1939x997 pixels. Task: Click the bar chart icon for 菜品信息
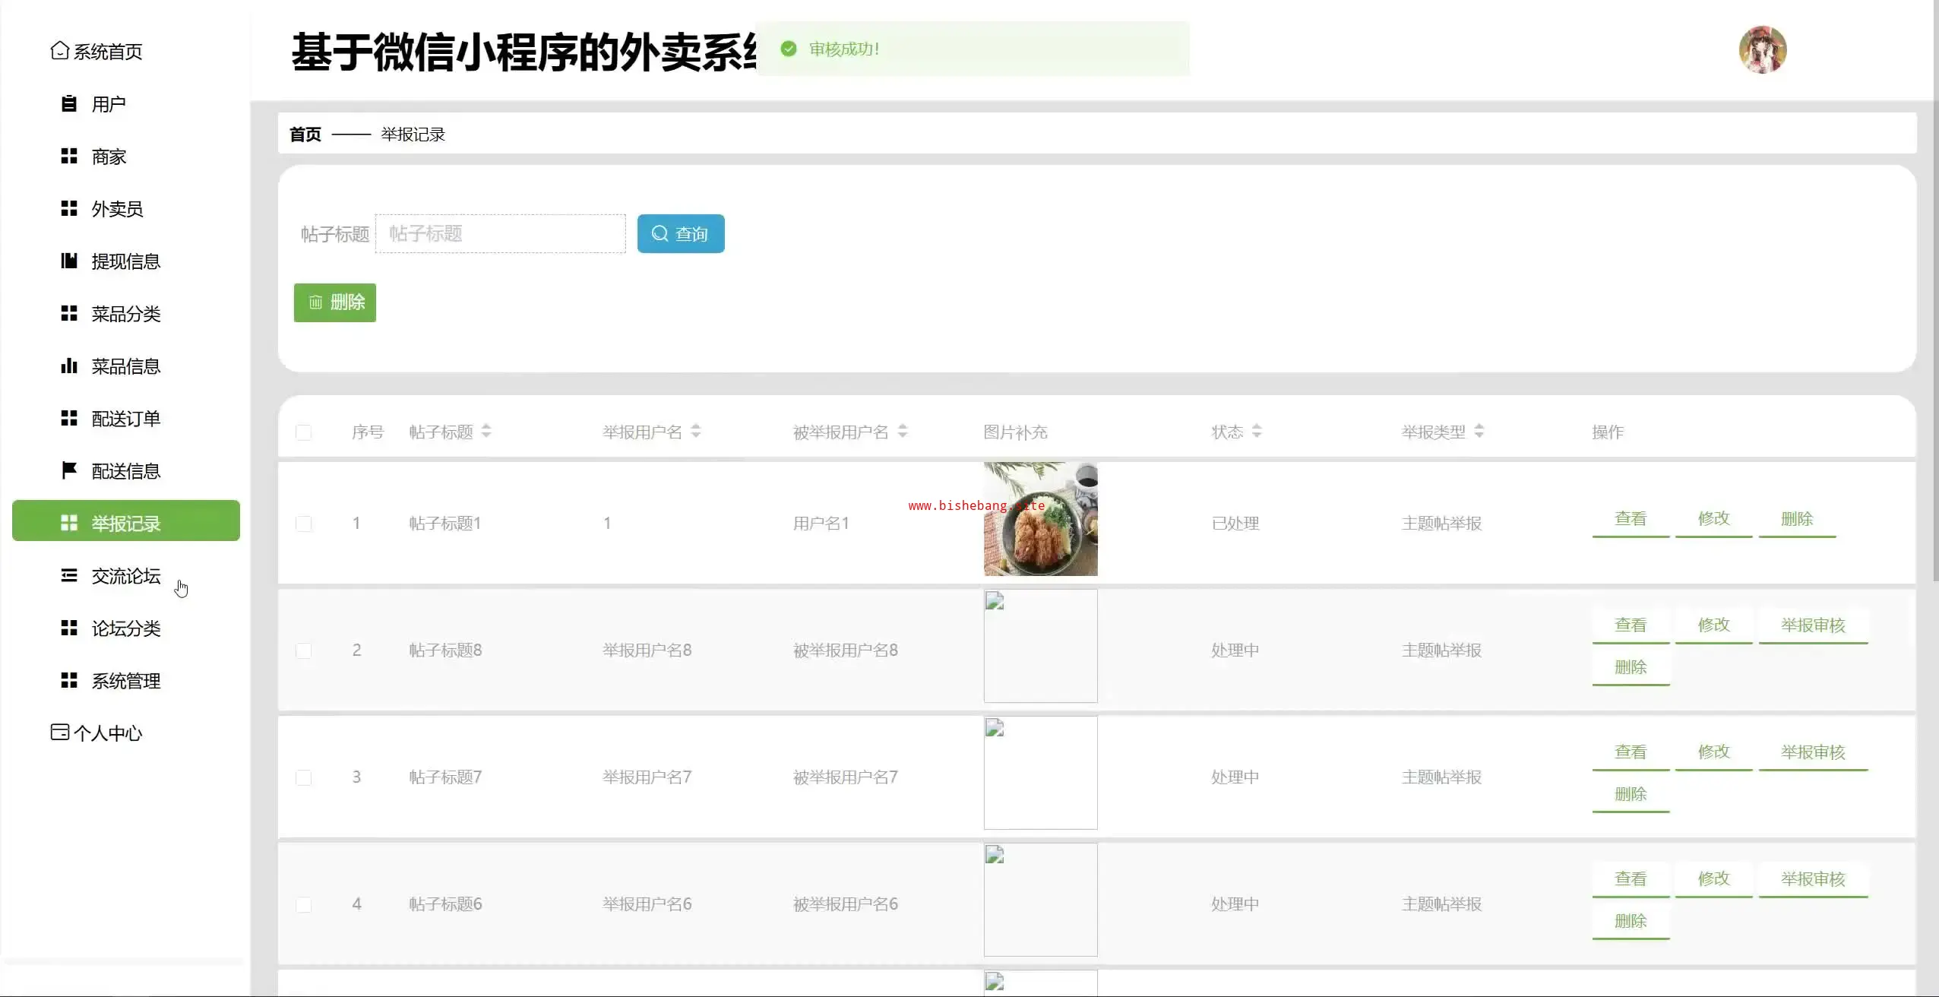[68, 366]
